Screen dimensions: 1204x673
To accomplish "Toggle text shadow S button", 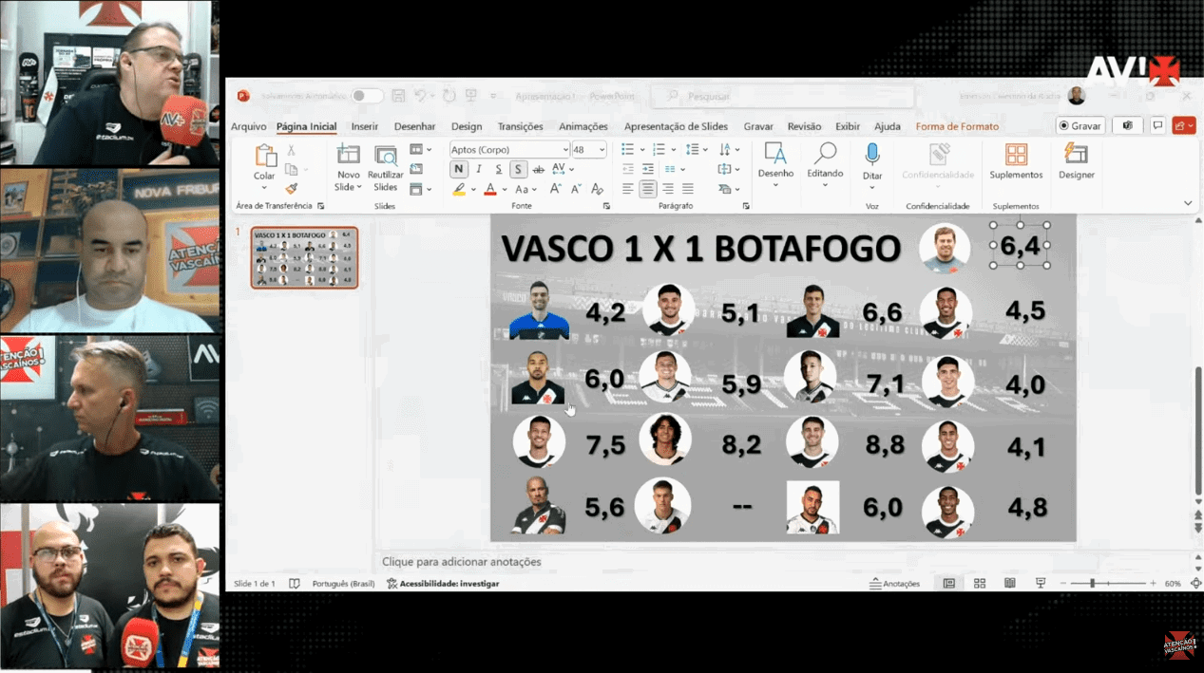I will pos(518,170).
